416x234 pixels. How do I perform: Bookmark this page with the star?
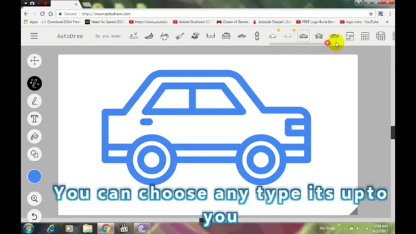tap(370, 14)
